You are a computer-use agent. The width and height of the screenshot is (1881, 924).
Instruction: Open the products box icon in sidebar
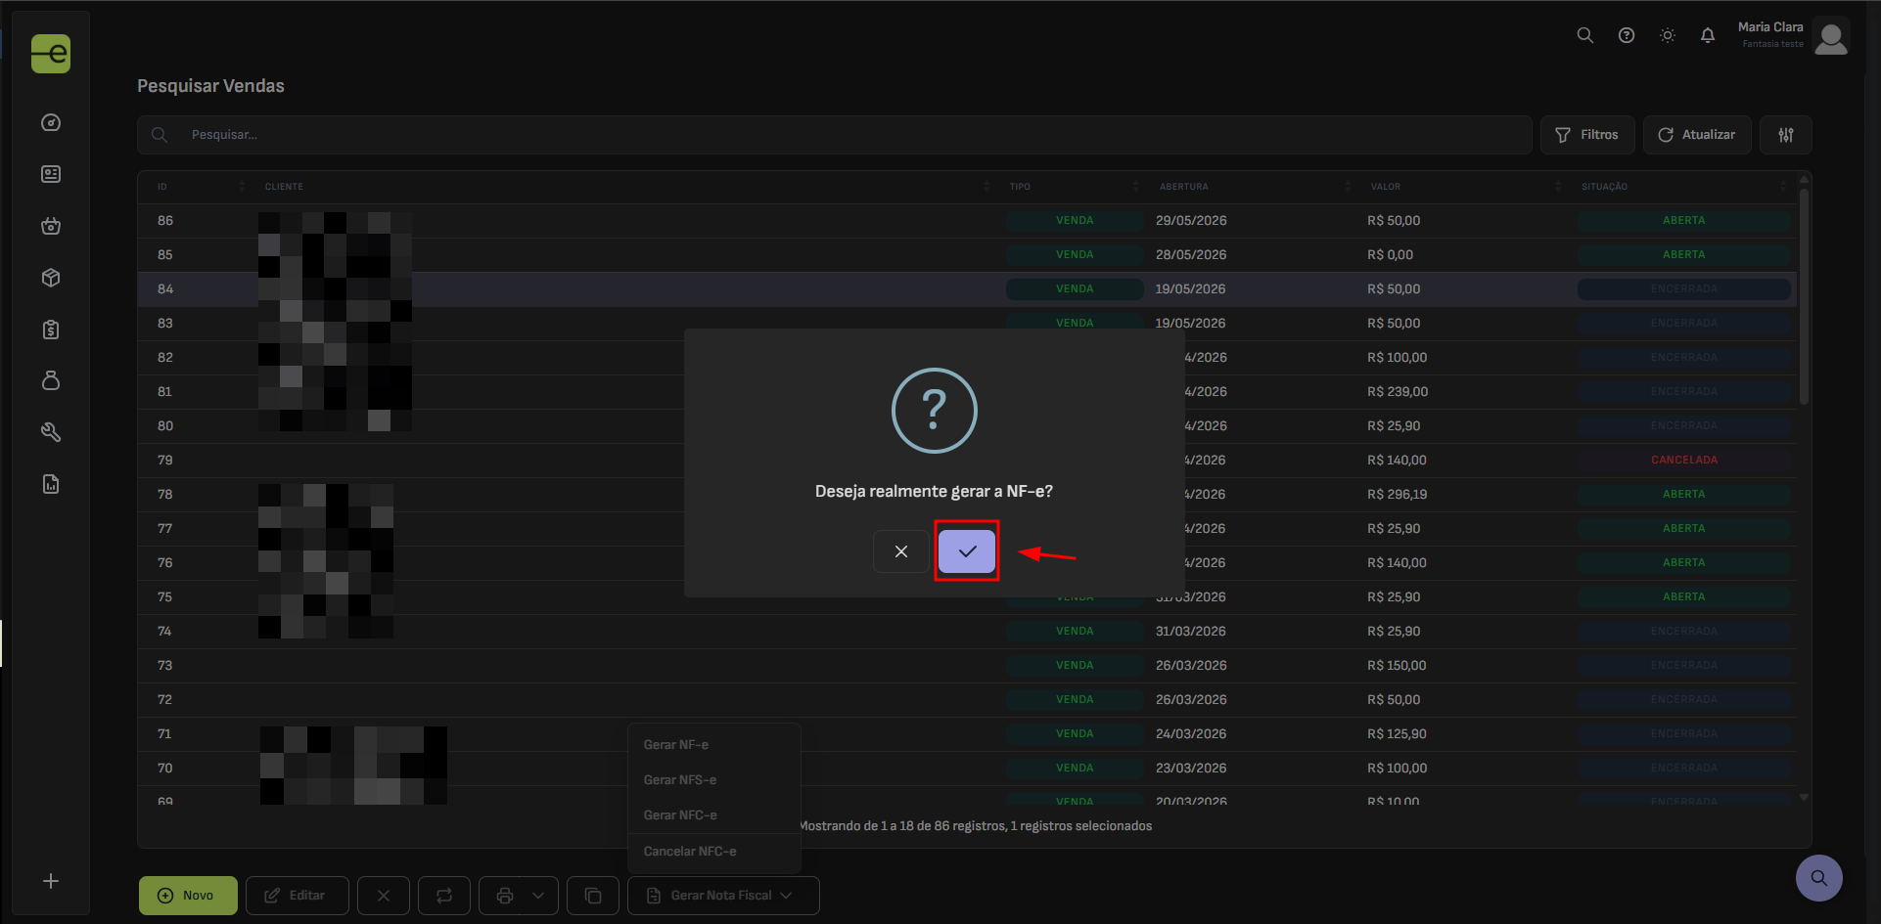tap(51, 278)
